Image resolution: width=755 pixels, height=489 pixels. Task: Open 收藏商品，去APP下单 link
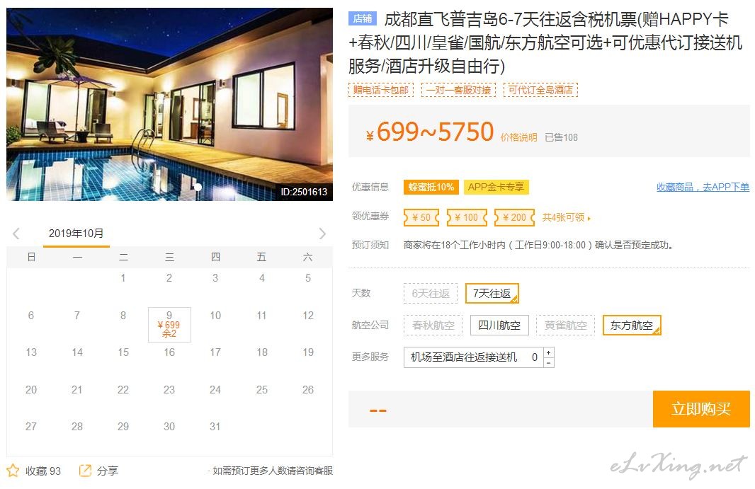click(x=703, y=188)
